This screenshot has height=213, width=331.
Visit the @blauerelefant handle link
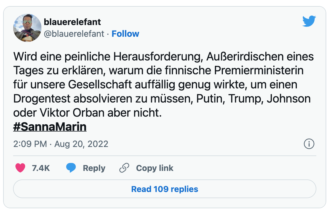[x=74, y=34]
